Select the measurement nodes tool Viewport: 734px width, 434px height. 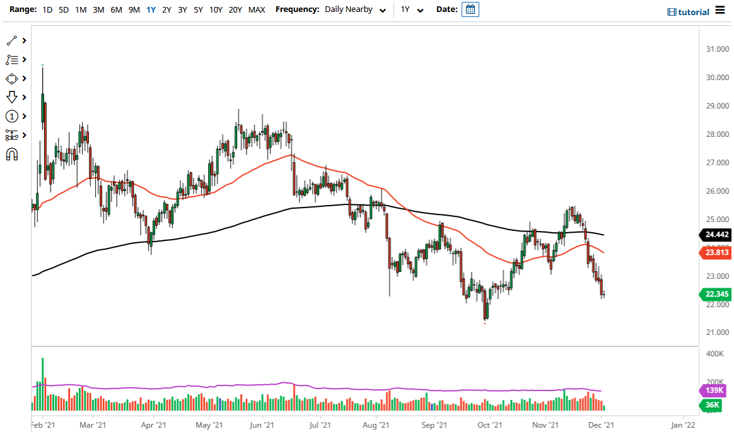point(12,135)
